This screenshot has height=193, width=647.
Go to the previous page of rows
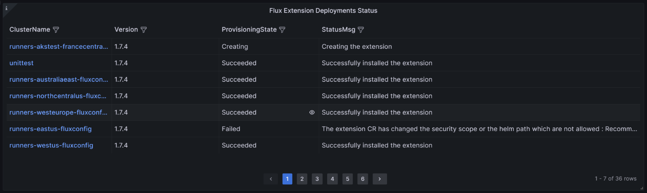(x=271, y=179)
